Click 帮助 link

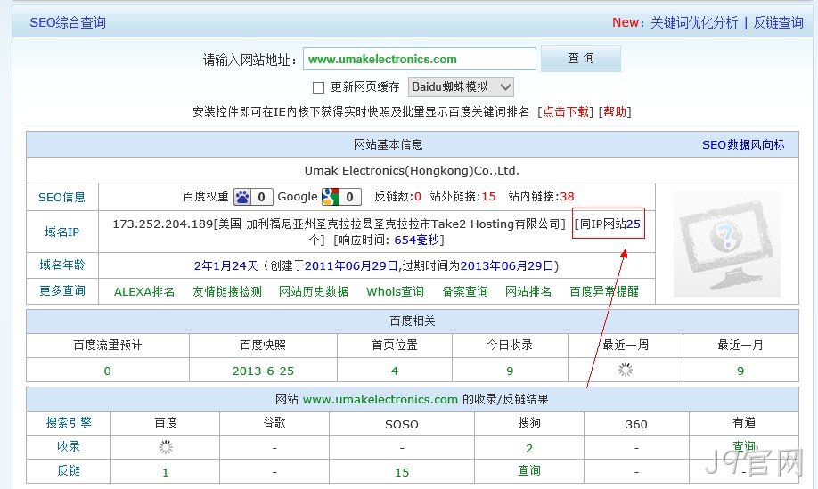pos(615,111)
